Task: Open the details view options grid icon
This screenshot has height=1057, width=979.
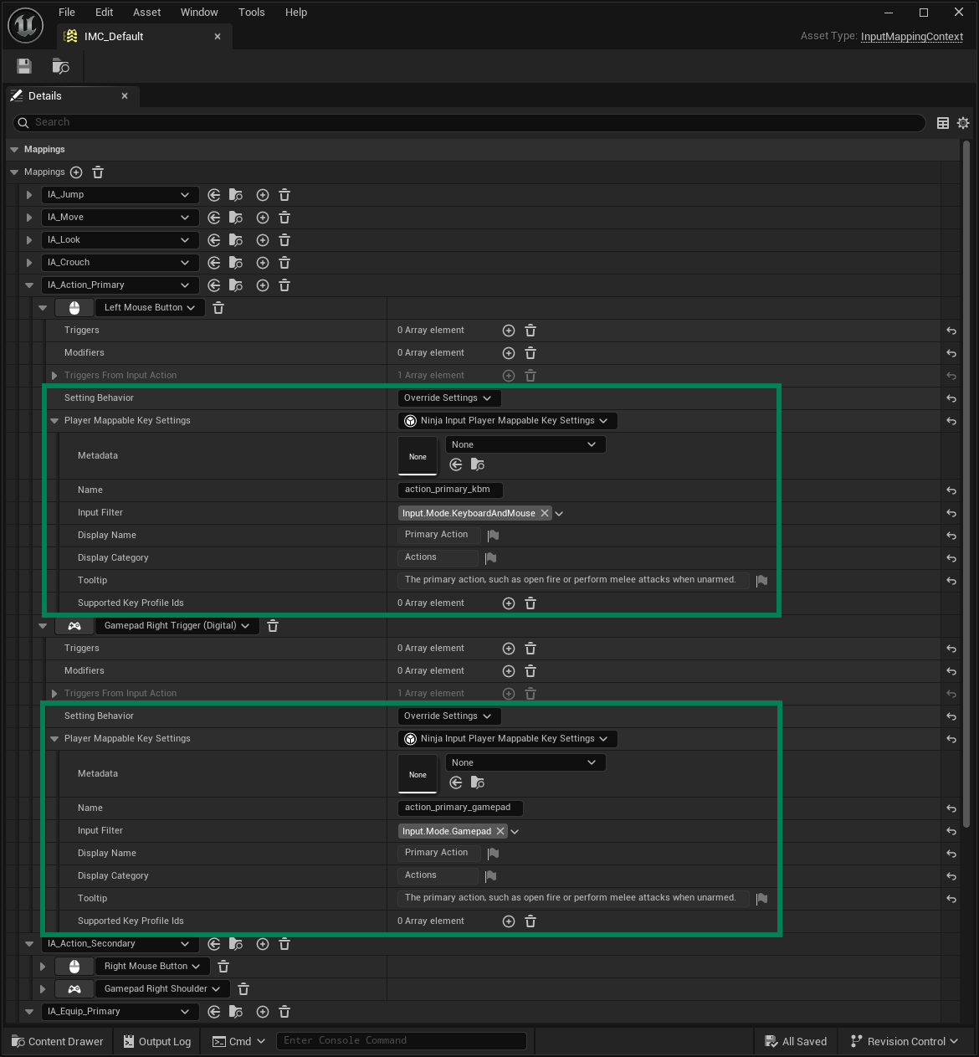Action: click(x=943, y=122)
